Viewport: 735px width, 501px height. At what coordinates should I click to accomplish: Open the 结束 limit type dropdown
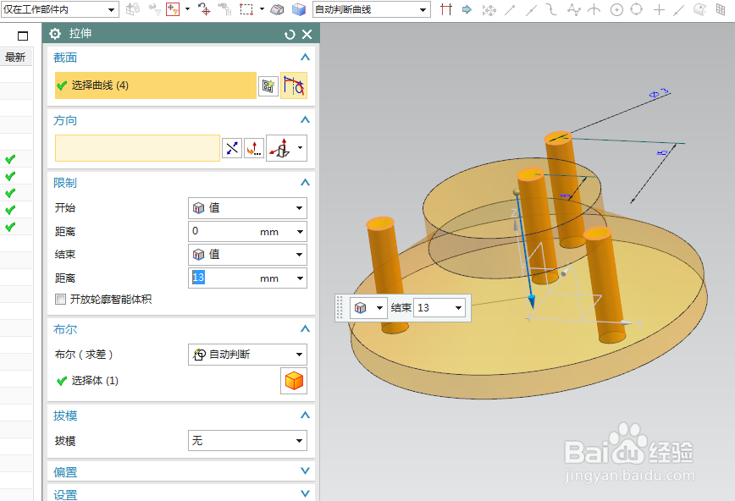pos(247,255)
